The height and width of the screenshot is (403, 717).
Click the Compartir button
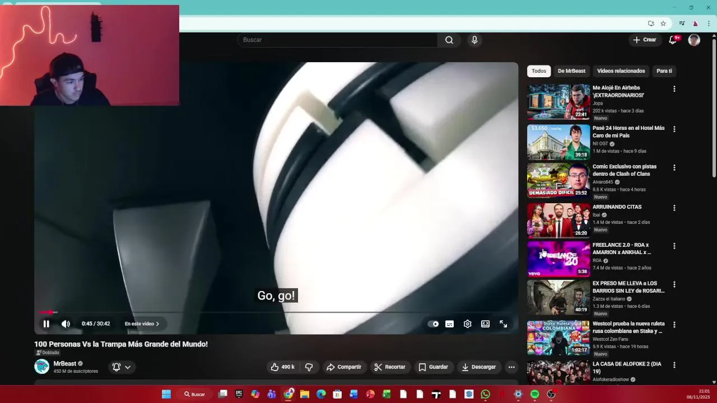(x=344, y=367)
